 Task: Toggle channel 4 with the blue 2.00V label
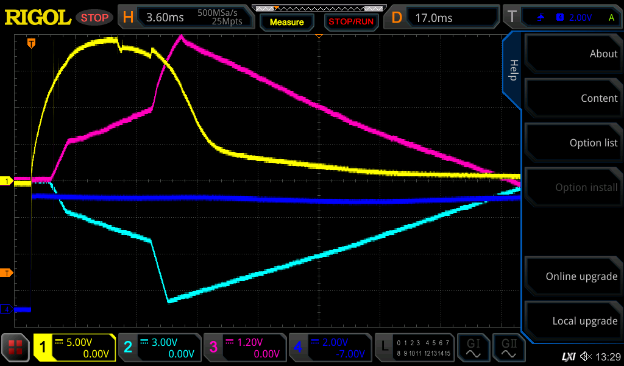pos(330,348)
